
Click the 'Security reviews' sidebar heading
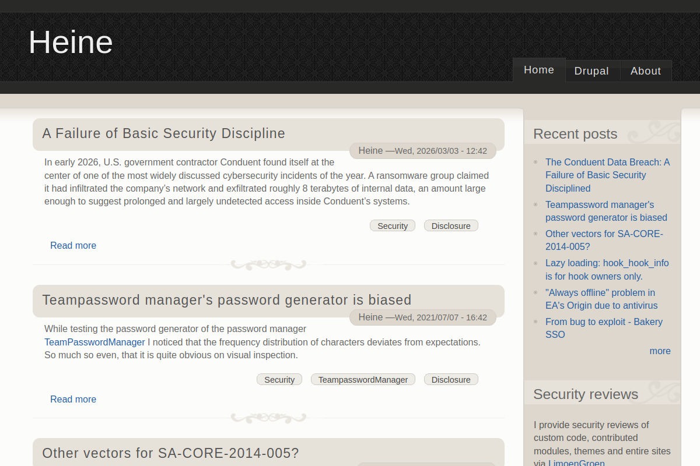tap(586, 394)
